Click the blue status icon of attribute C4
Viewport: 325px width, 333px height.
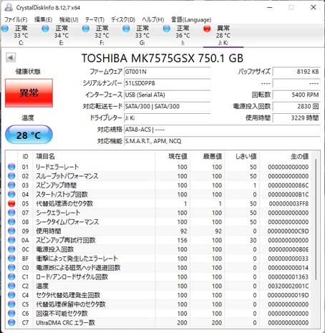[x=11, y=295]
